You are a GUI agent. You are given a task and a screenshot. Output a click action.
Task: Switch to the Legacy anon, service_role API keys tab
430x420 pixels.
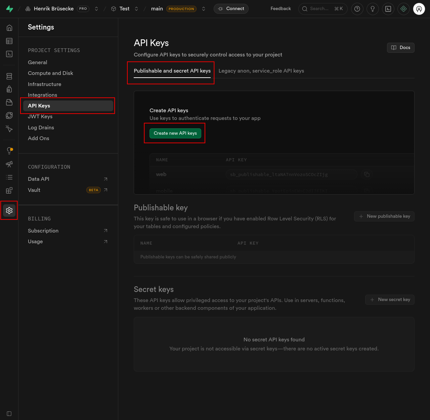(261, 71)
